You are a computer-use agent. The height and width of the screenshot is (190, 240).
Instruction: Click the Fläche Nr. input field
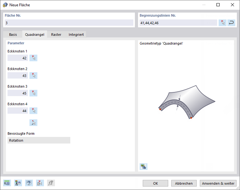(69, 23)
